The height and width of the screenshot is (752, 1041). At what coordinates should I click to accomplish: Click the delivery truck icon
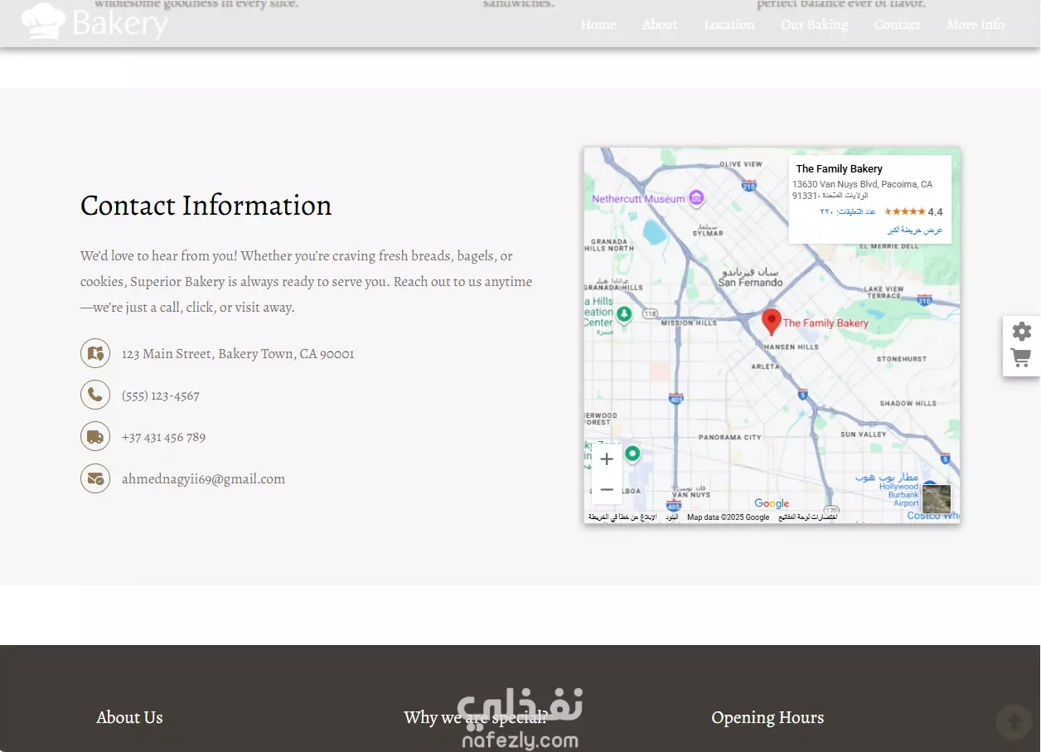[x=95, y=436]
